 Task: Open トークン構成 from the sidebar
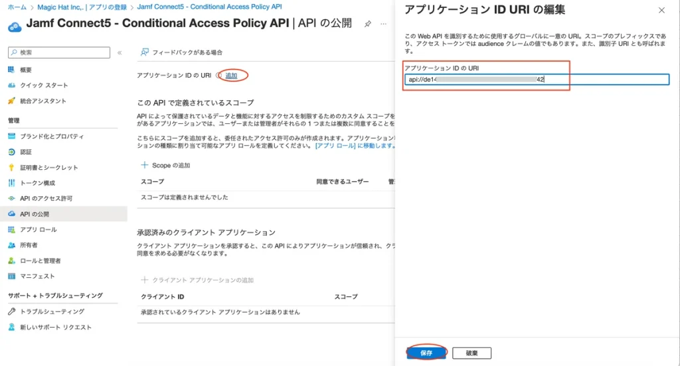click(x=37, y=183)
